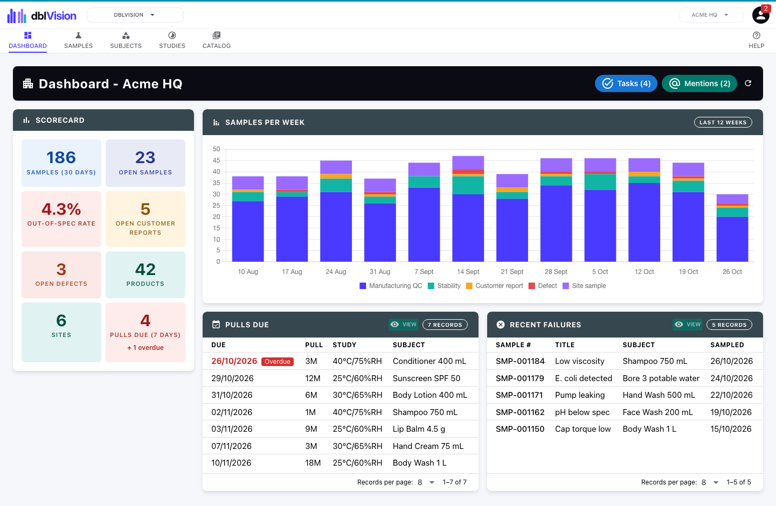Open the Pulls Due (7 days) card
This screenshot has height=506, width=776.
145,332
